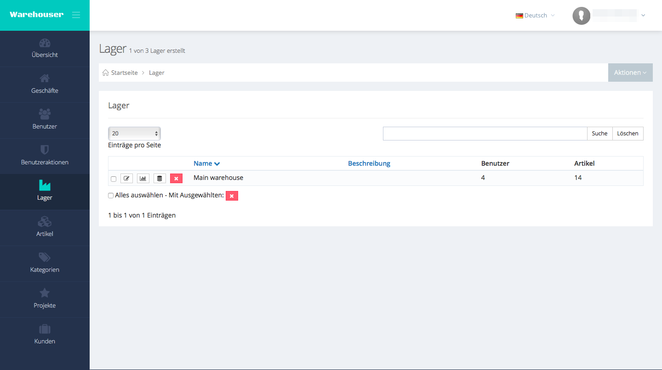The height and width of the screenshot is (370, 662).
Task: Go to Übersicht in the sidebar
Action: click(x=45, y=49)
